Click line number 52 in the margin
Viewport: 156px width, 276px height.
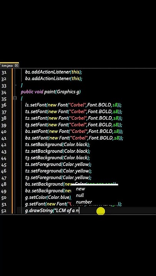pyautogui.click(x=4, y=211)
